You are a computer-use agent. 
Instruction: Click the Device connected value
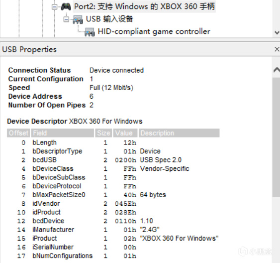[x=116, y=70]
